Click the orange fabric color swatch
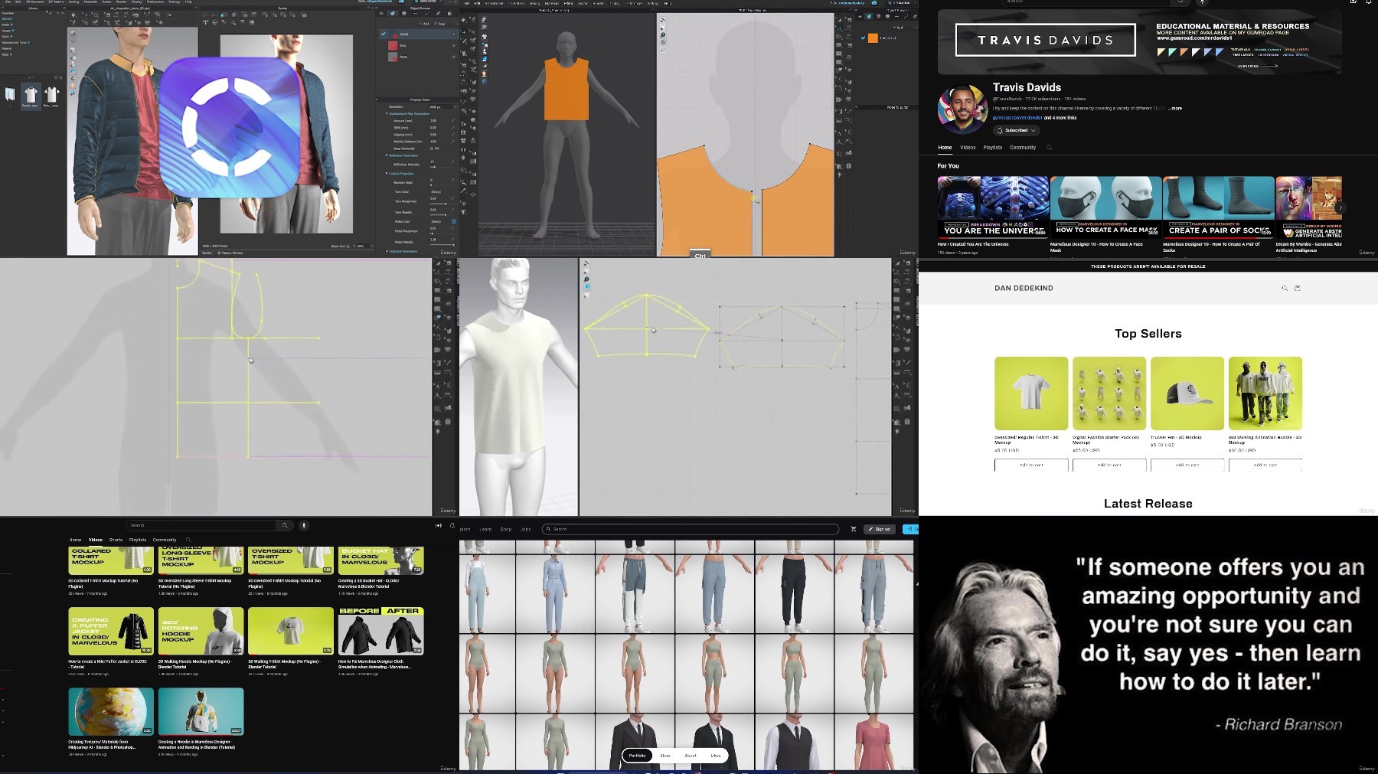 tap(873, 38)
